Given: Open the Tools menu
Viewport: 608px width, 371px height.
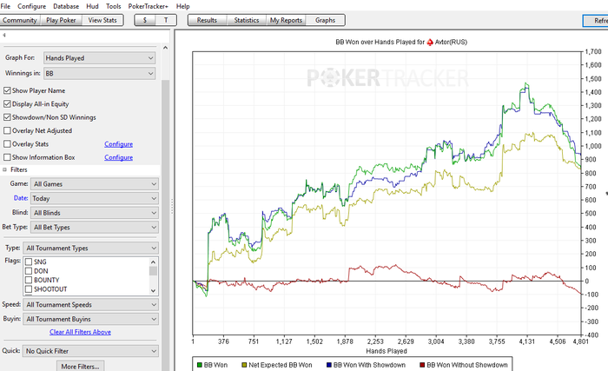Looking at the screenshot, I should point(113,6).
